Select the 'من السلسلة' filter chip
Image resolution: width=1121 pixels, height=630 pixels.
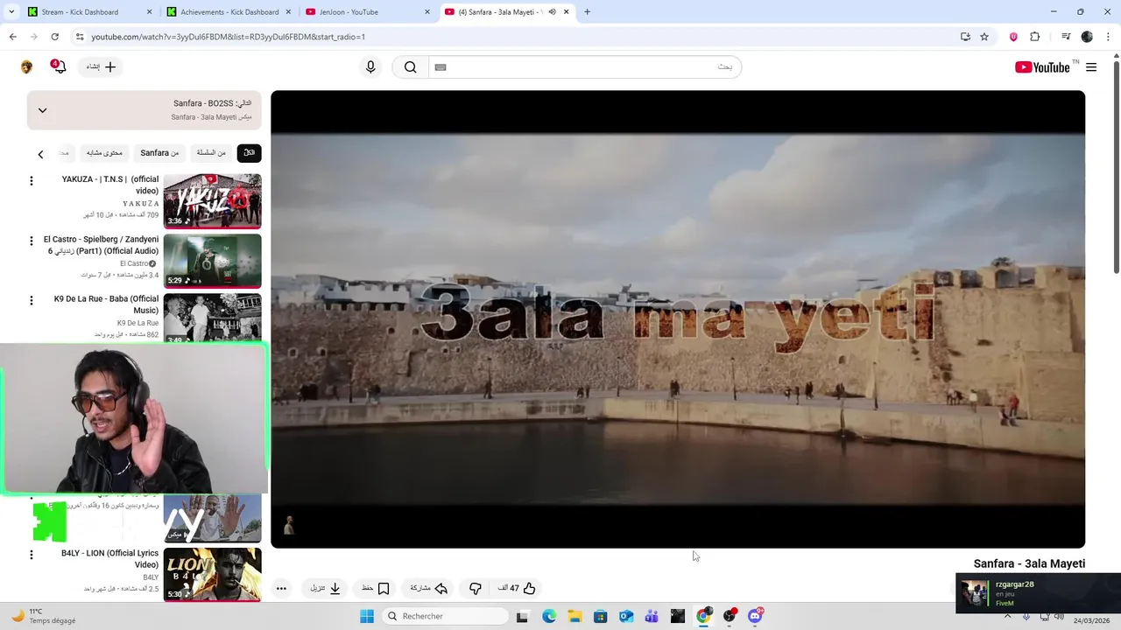[x=211, y=153]
